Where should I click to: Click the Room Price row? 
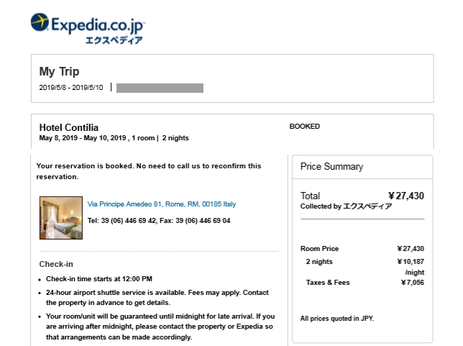click(x=362, y=248)
